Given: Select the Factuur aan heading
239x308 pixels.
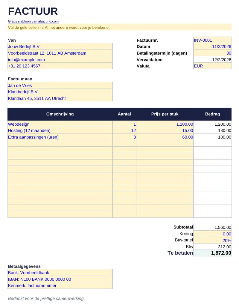Looking at the screenshot, I should (20, 79).
